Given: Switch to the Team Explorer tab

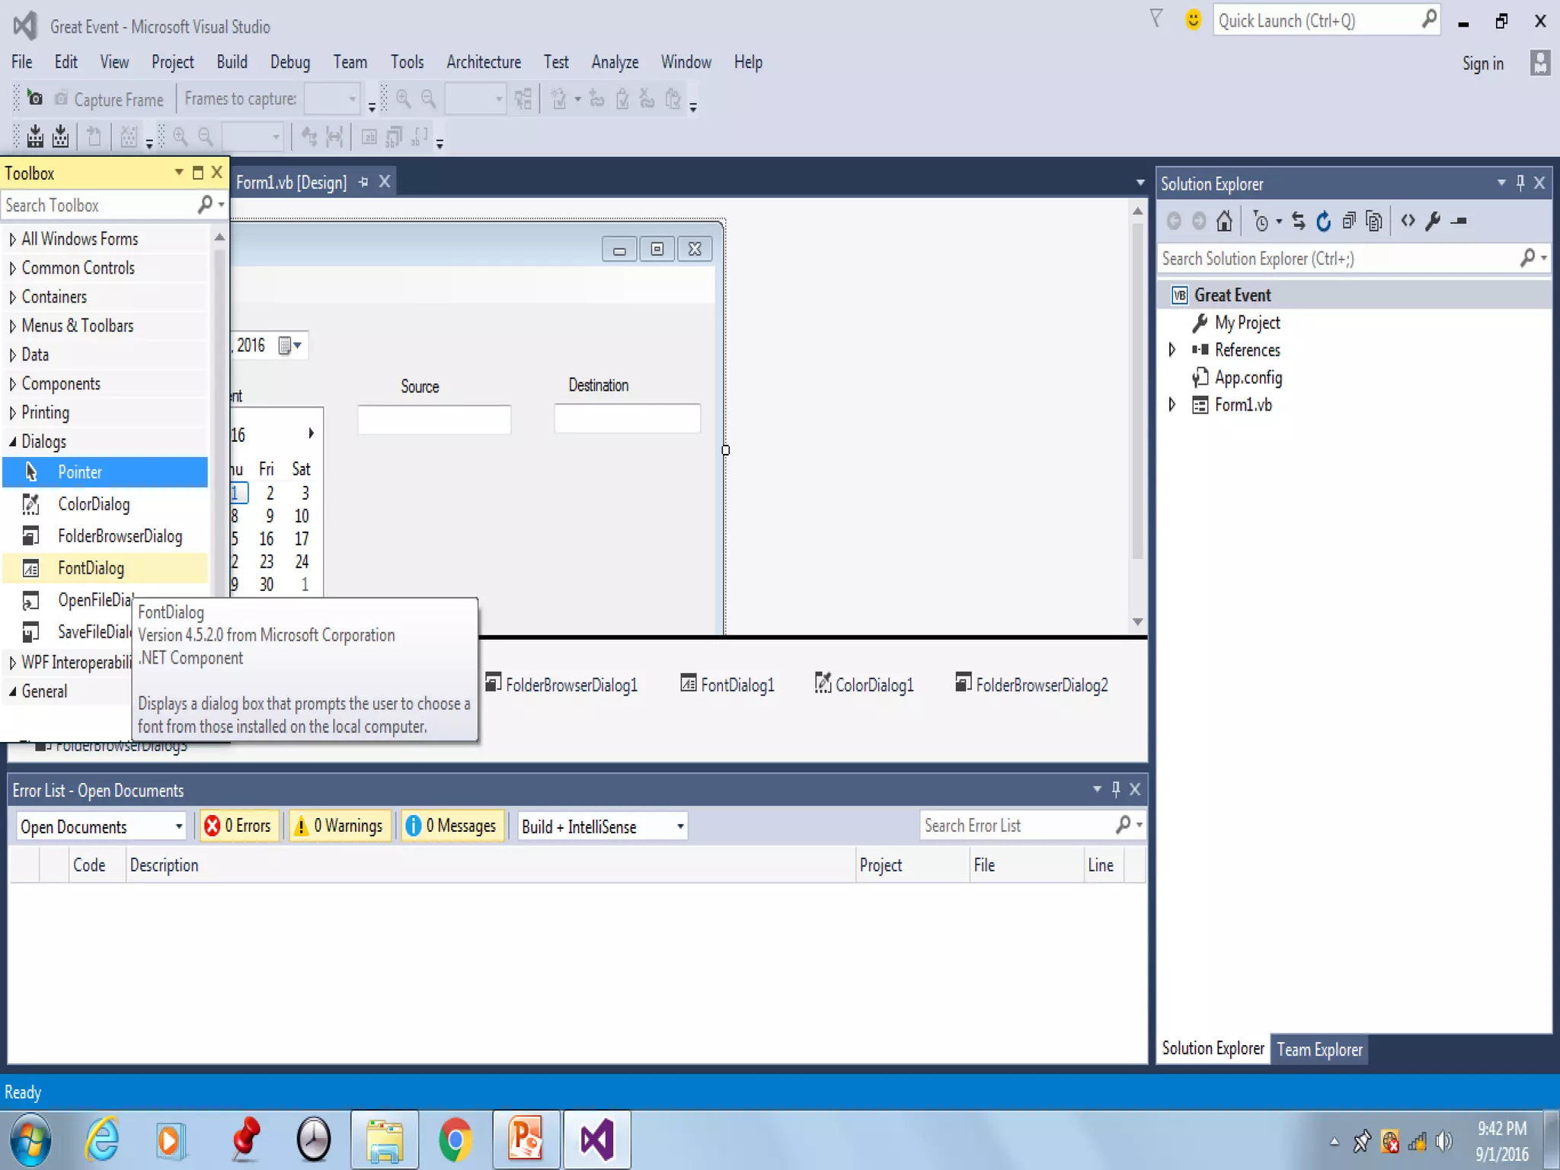Looking at the screenshot, I should point(1319,1050).
